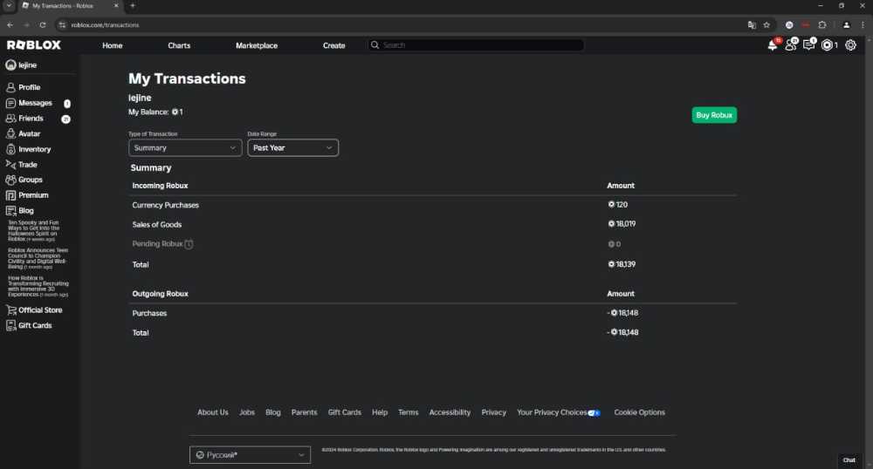Click the browser three-dot menu
The height and width of the screenshot is (469, 873).
pos(863,25)
